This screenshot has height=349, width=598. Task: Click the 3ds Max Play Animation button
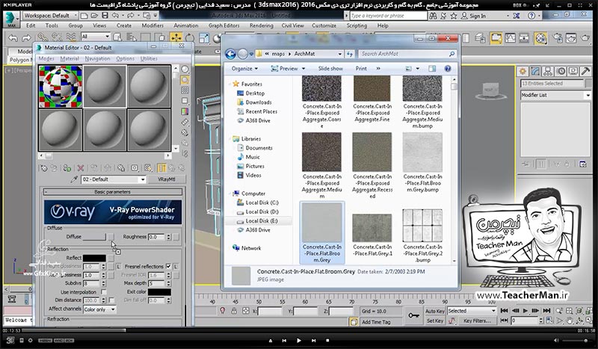coord(525,311)
